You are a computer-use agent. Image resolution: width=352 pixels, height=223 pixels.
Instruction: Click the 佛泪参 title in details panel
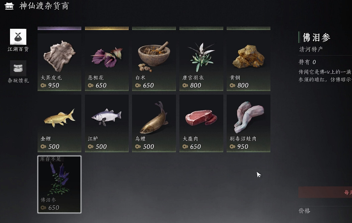tap(317, 37)
